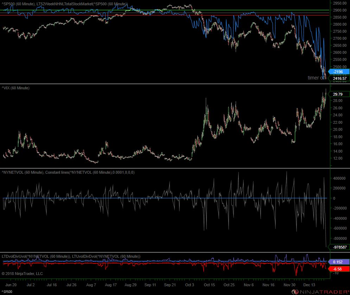This screenshot has width=350, height=295.
Task: Click the 200000 volume axis label
Action: point(339,188)
